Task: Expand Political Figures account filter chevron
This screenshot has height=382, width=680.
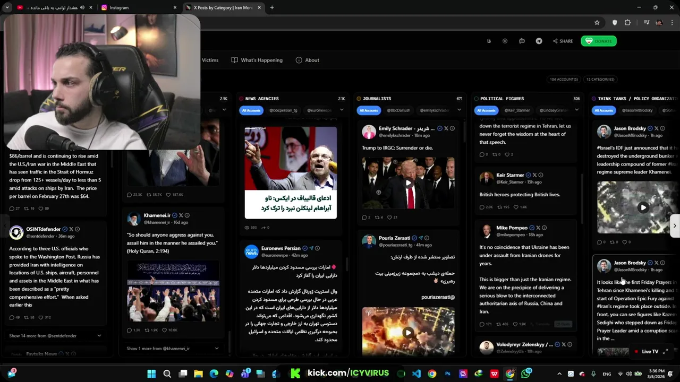Action: (576, 110)
